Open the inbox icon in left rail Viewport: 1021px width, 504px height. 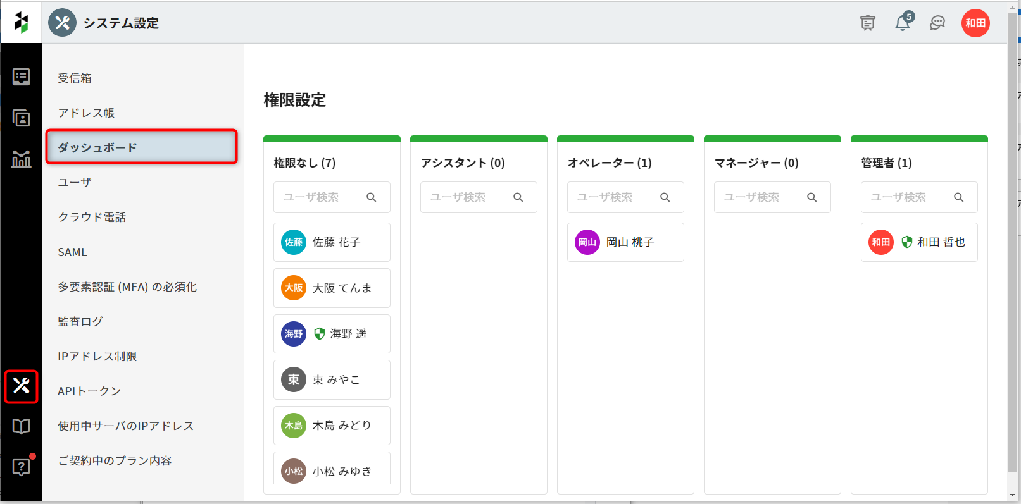click(21, 77)
